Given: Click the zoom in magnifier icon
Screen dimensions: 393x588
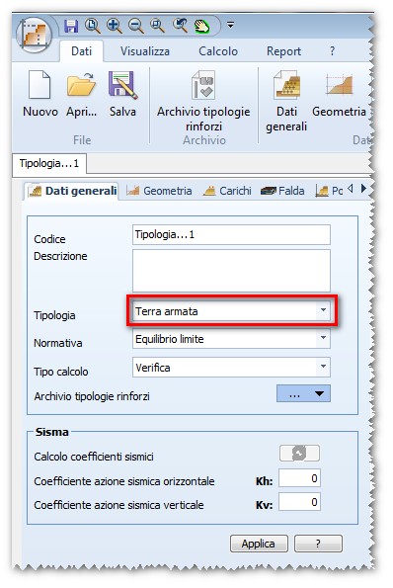Looking at the screenshot, I should pyautogui.click(x=114, y=26).
